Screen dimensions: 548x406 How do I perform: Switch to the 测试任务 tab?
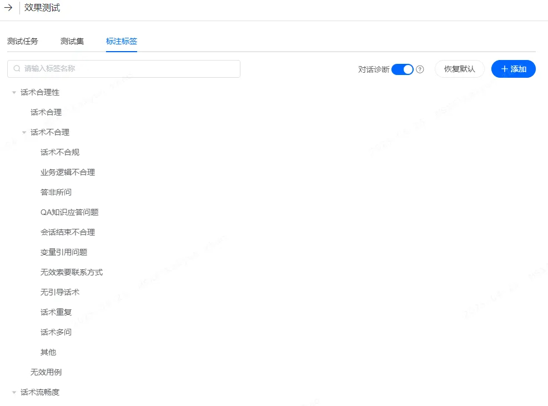[22, 41]
